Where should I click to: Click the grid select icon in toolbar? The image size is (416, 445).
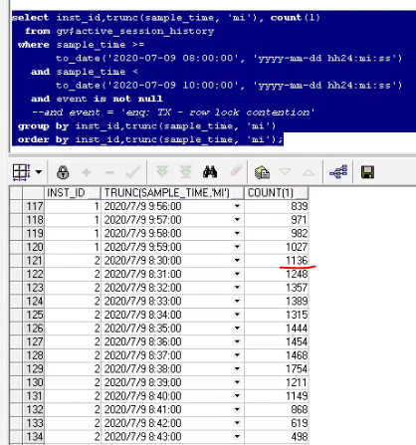(22, 172)
